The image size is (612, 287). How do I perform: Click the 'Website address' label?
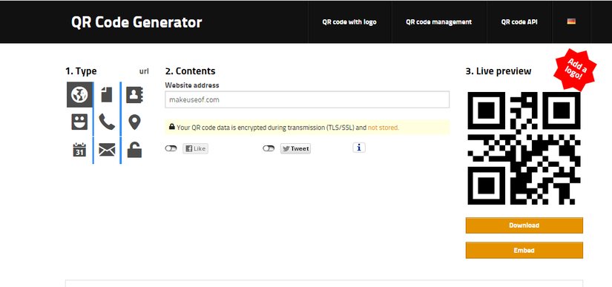click(x=192, y=85)
